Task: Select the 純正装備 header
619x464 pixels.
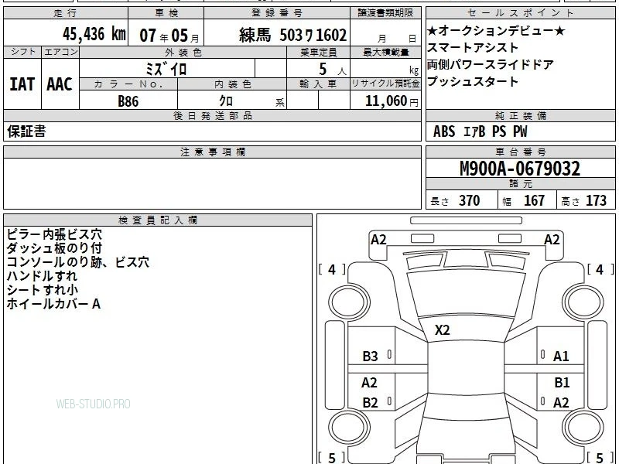Action: pyautogui.click(x=520, y=115)
